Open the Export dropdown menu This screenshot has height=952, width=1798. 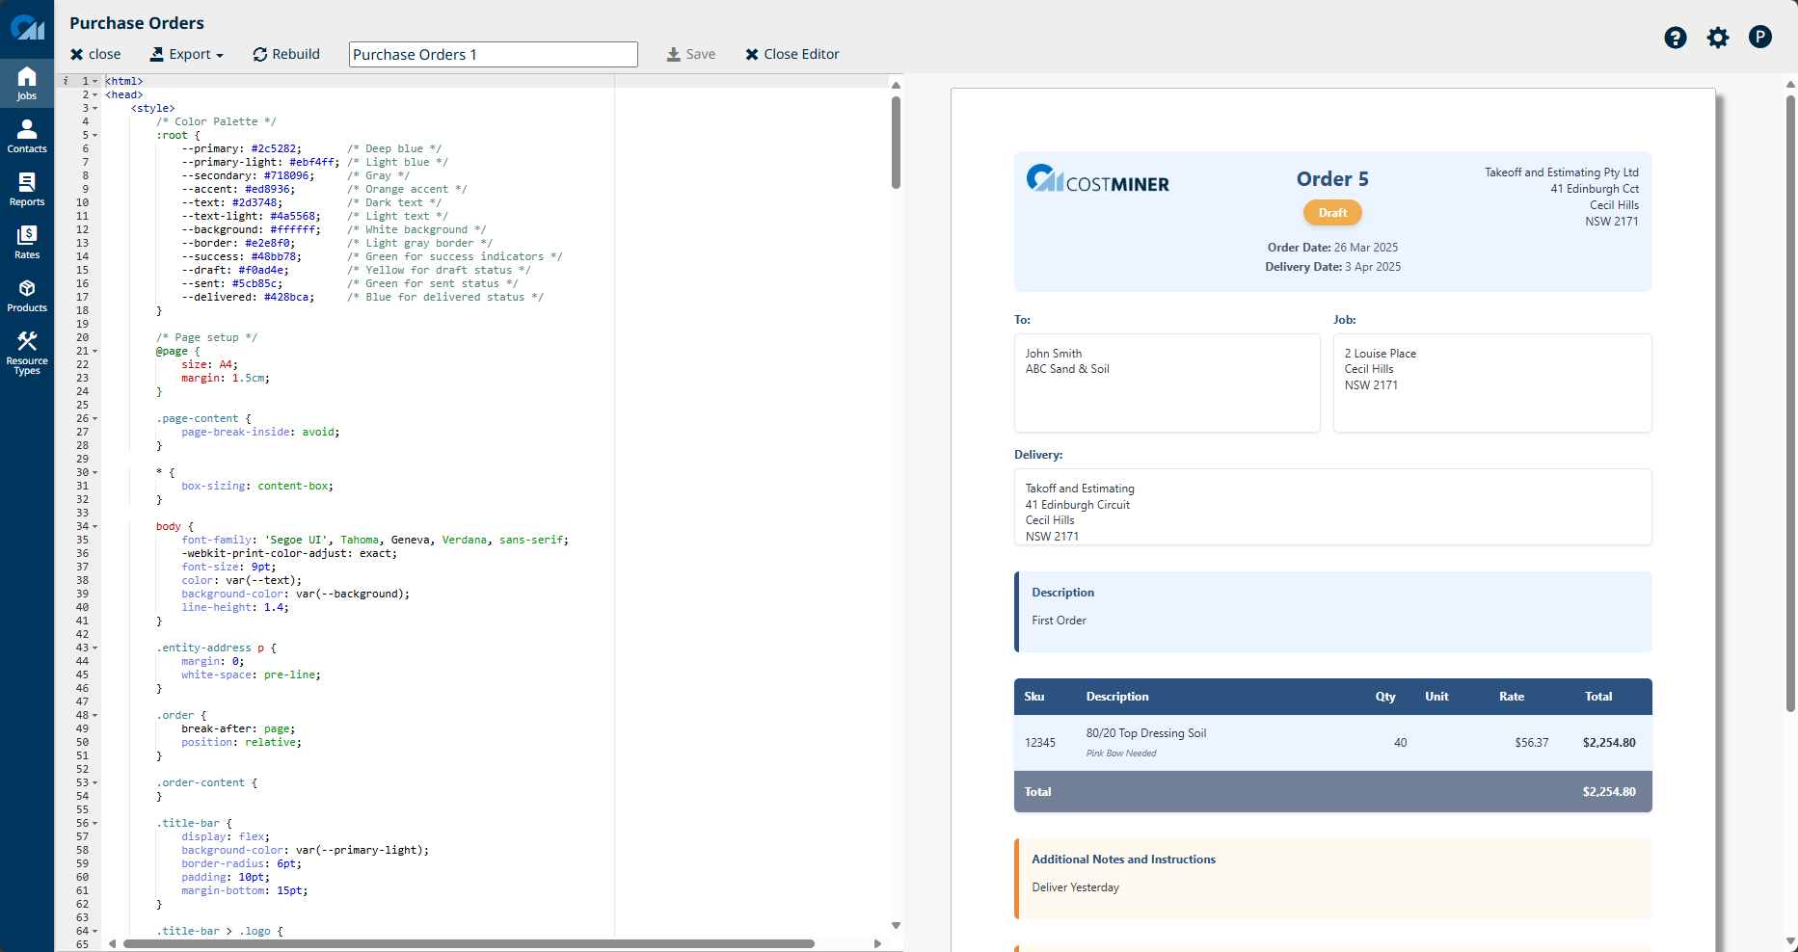186,54
